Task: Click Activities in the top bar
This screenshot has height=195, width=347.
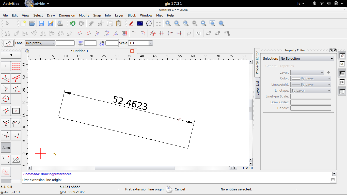Action: pos(11,4)
